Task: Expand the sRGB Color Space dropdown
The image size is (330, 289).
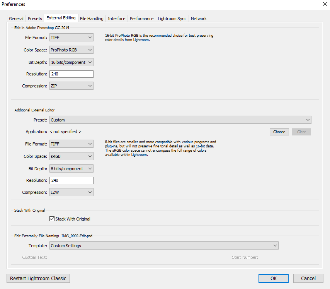Action: pyautogui.click(x=71, y=156)
